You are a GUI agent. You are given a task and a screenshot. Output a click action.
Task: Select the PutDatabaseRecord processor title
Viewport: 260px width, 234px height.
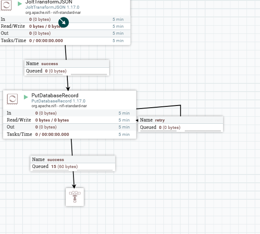55,96
